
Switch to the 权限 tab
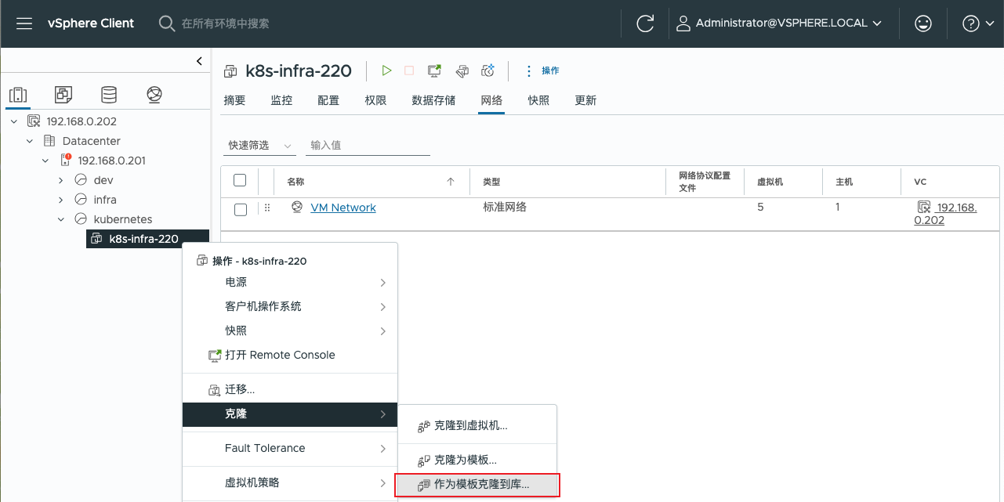tap(375, 100)
